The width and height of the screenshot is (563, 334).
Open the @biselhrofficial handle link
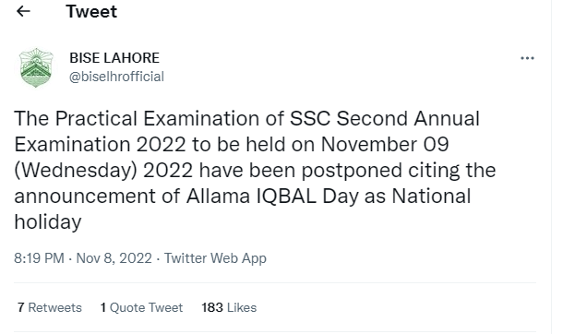tap(116, 77)
